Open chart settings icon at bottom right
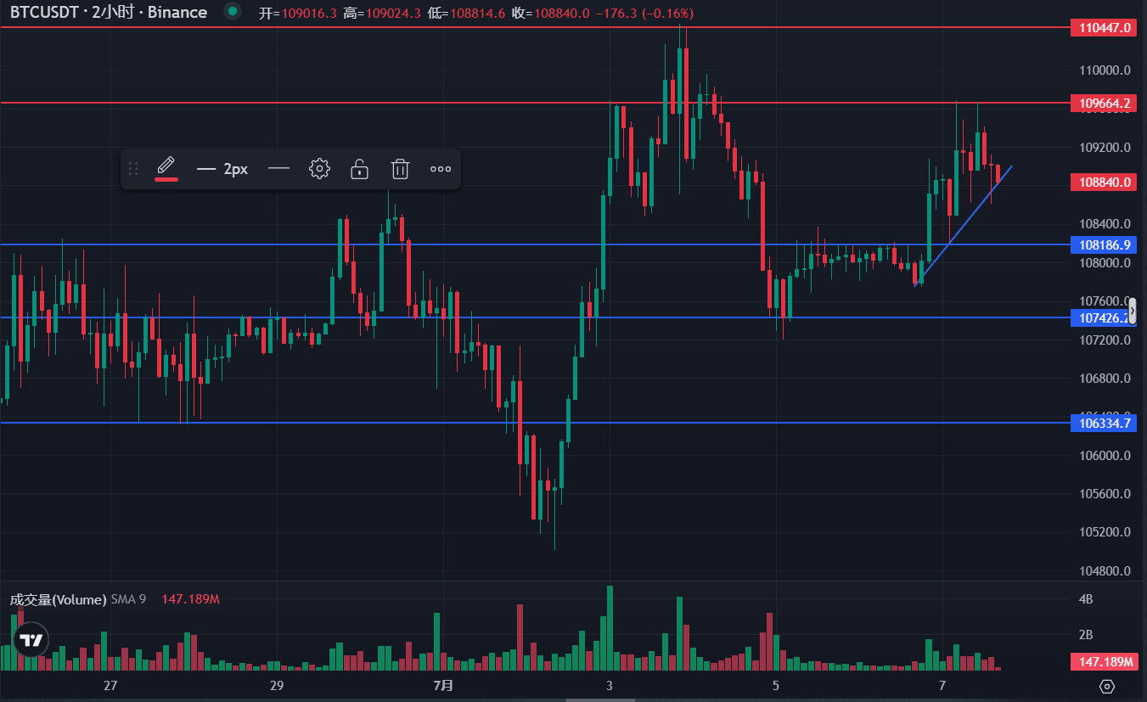Screen dimensions: 1147x702 pyautogui.click(x=1107, y=686)
